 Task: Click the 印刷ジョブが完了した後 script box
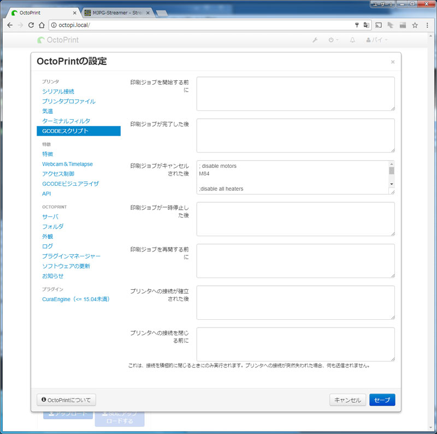pyautogui.click(x=296, y=136)
